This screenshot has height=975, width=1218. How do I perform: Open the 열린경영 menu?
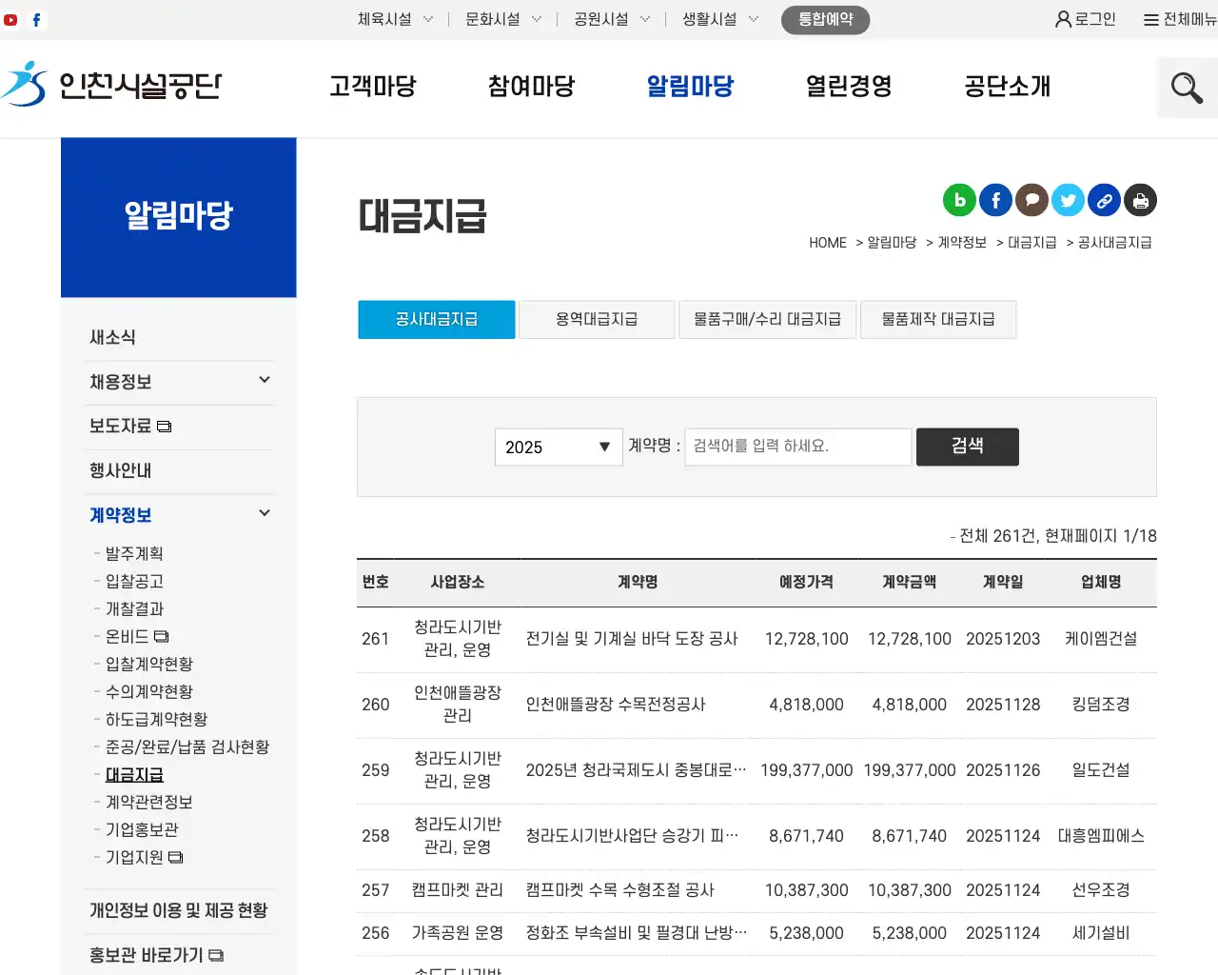point(847,87)
